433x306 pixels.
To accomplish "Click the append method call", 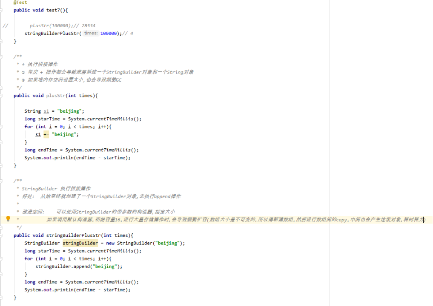I will click(82, 266).
